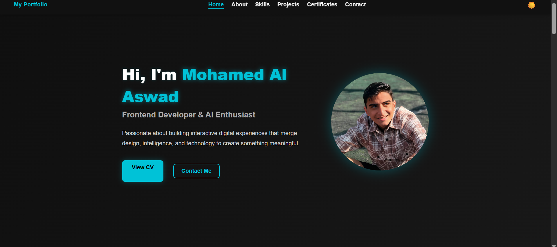Click the "Passionate about building" paragraph
557x247 pixels.
(211, 138)
